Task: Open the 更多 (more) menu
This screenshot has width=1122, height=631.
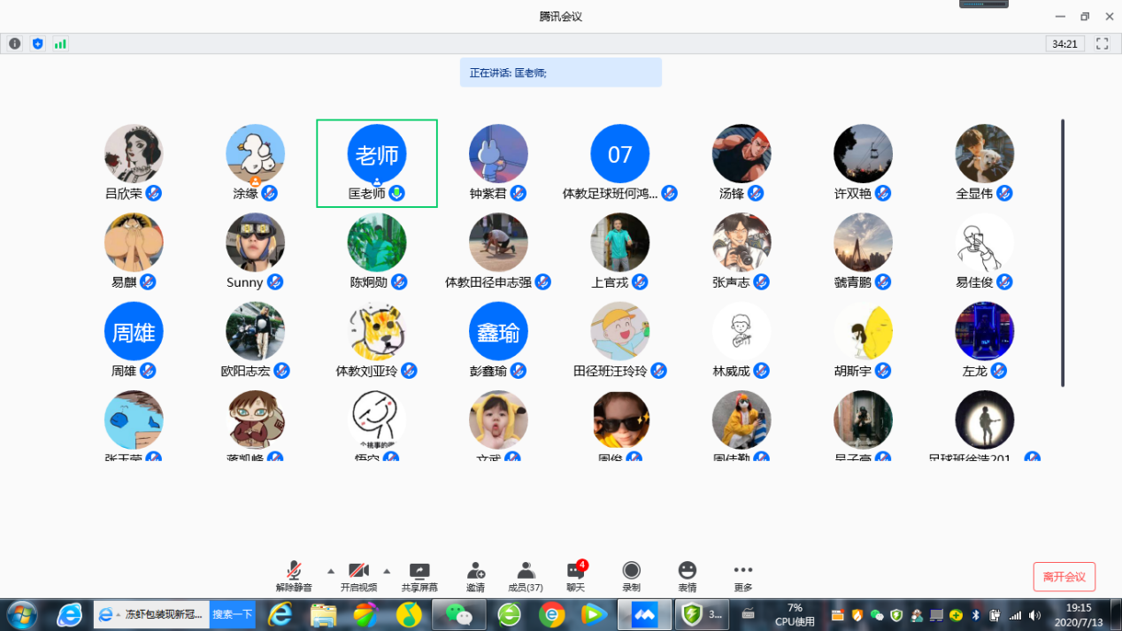Action: click(x=742, y=577)
